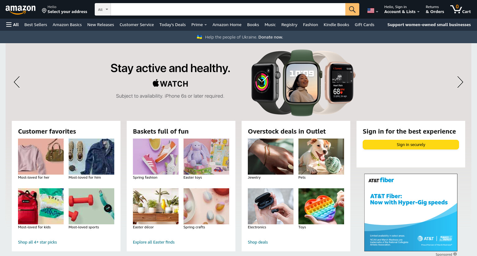
Task: Select the Most-loved sports image
Action: click(91, 206)
